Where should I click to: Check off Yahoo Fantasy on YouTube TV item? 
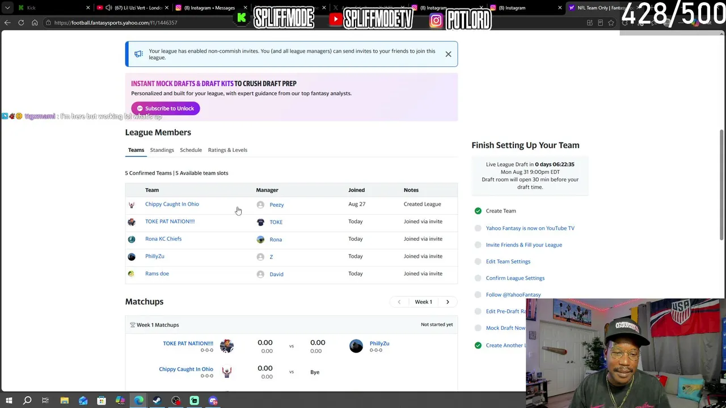click(x=478, y=228)
